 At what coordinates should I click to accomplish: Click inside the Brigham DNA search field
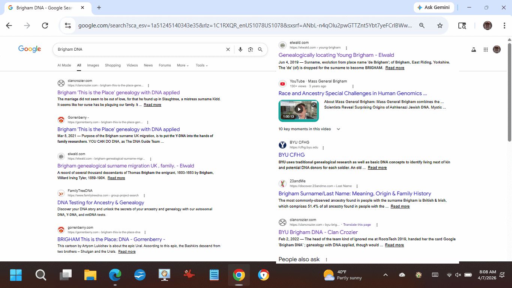click(x=139, y=50)
